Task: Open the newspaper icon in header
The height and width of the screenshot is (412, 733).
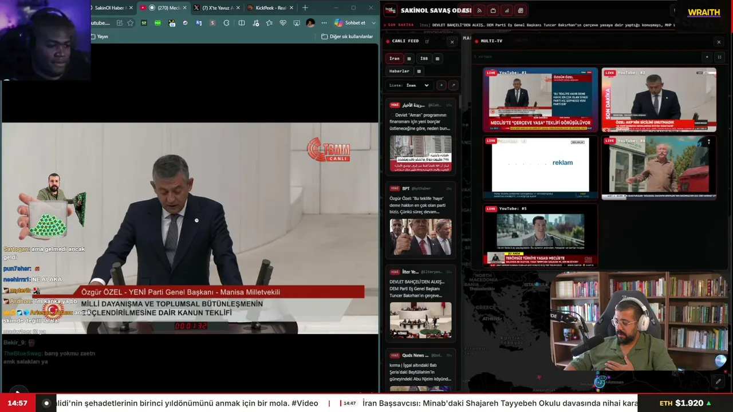Action: (520, 10)
